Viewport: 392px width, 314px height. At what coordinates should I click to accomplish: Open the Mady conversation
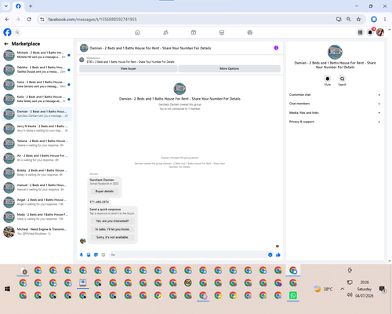[37, 217]
